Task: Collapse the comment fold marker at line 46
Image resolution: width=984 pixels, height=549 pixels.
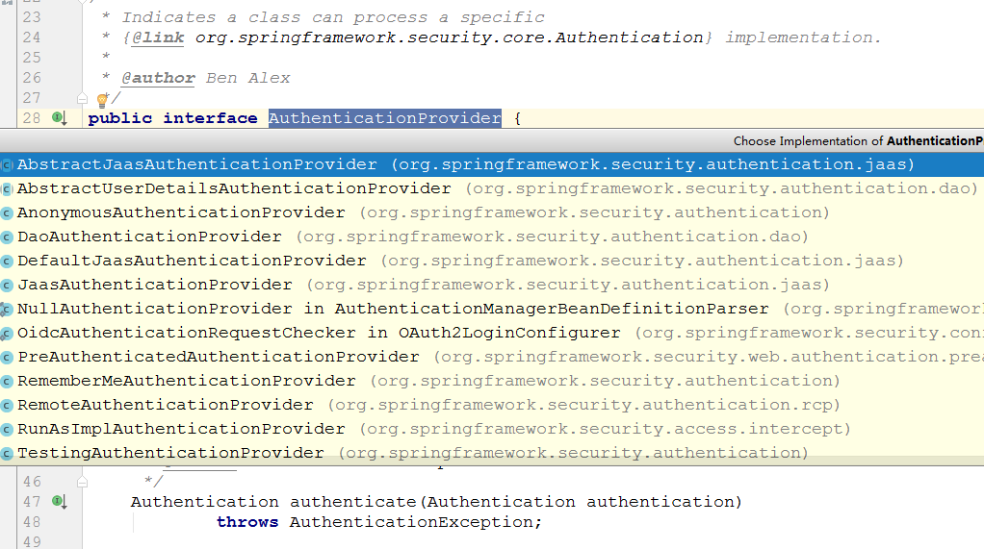Action: [x=82, y=482]
